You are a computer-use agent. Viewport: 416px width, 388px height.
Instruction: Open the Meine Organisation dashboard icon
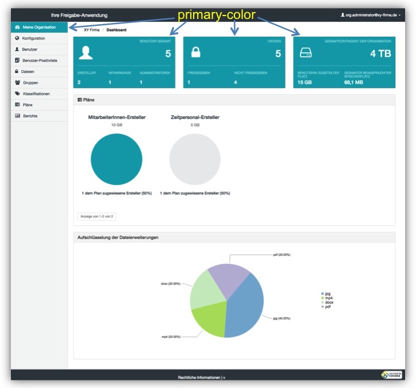point(17,27)
